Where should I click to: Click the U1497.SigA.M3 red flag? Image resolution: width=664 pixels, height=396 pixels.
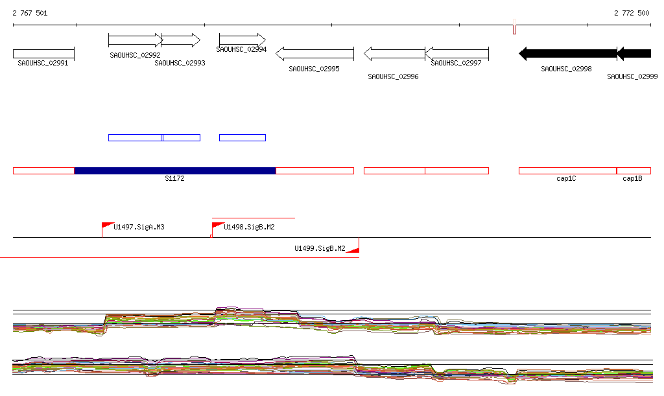pos(108,226)
